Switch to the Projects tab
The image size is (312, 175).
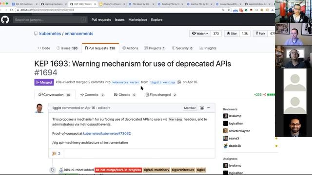pyautogui.click(x=155, y=48)
